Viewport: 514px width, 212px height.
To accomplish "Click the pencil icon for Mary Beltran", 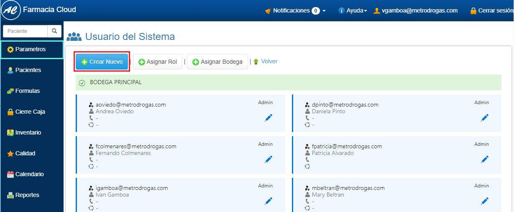I will click(485, 201).
